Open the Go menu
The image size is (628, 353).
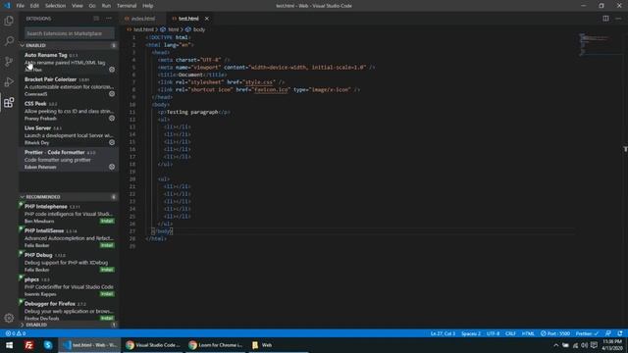click(x=92, y=6)
